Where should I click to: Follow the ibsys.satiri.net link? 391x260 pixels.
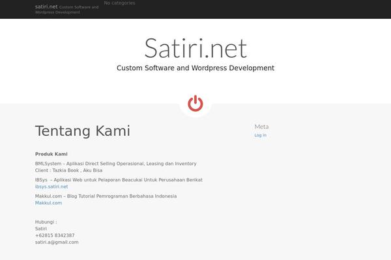pos(51,187)
